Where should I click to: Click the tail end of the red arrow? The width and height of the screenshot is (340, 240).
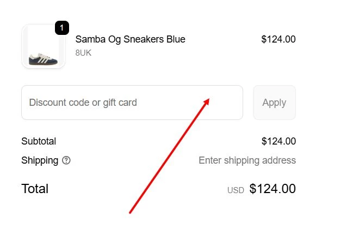130,212
